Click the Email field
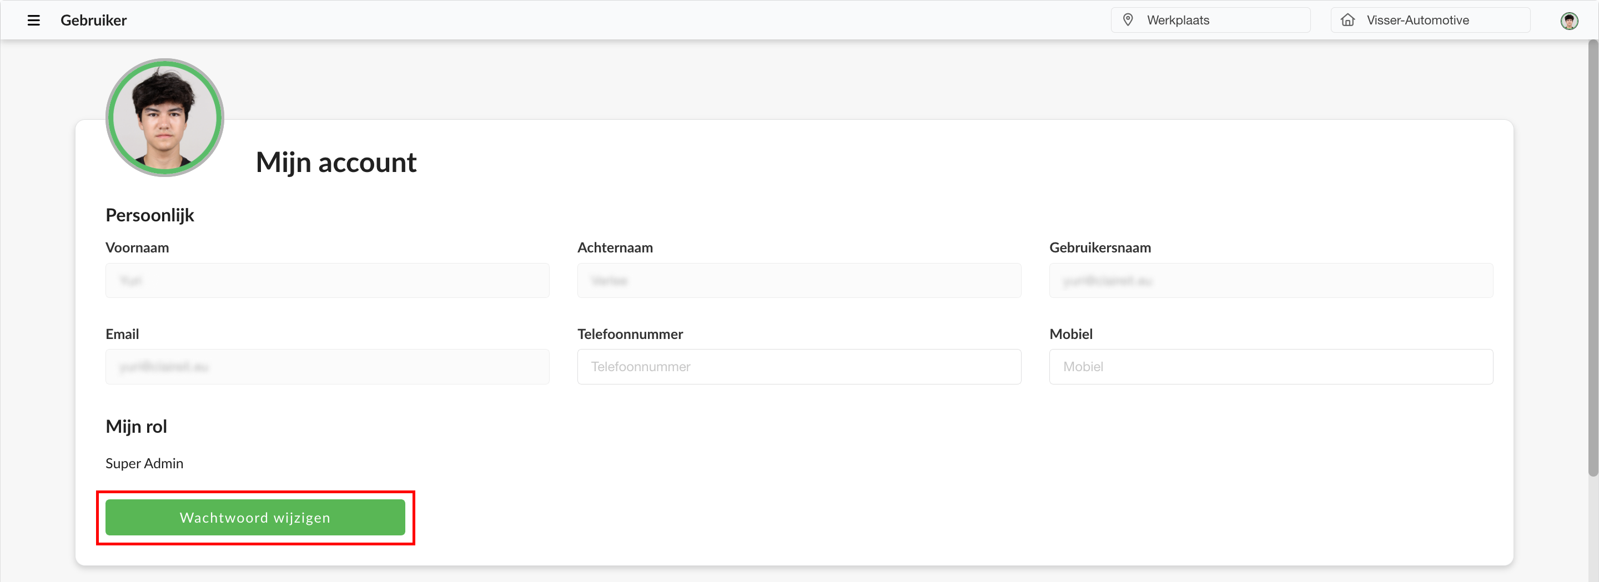1599x582 pixels. coord(327,367)
